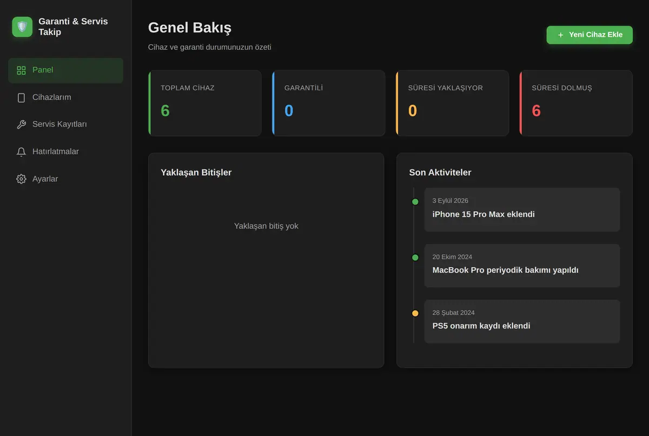The height and width of the screenshot is (436, 649).
Task: Click the orange timeline dot for 28 Şubat 2024
Action: (415, 313)
